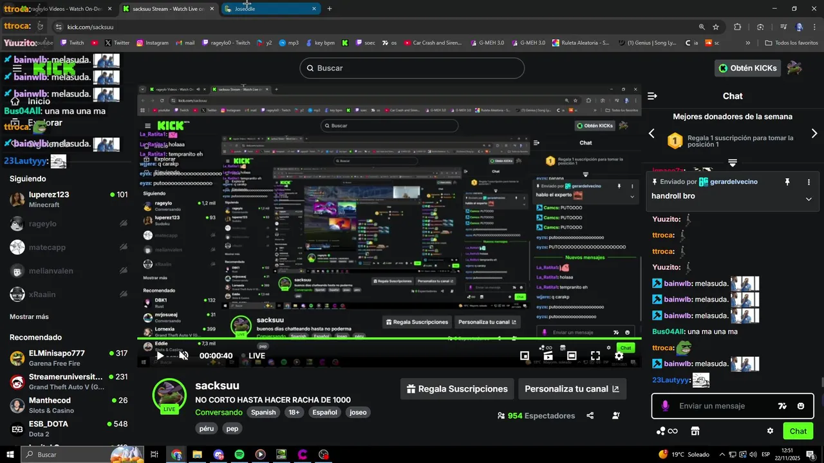Show next top donor with right chevron
824x463 pixels.
click(x=814, y=133)
